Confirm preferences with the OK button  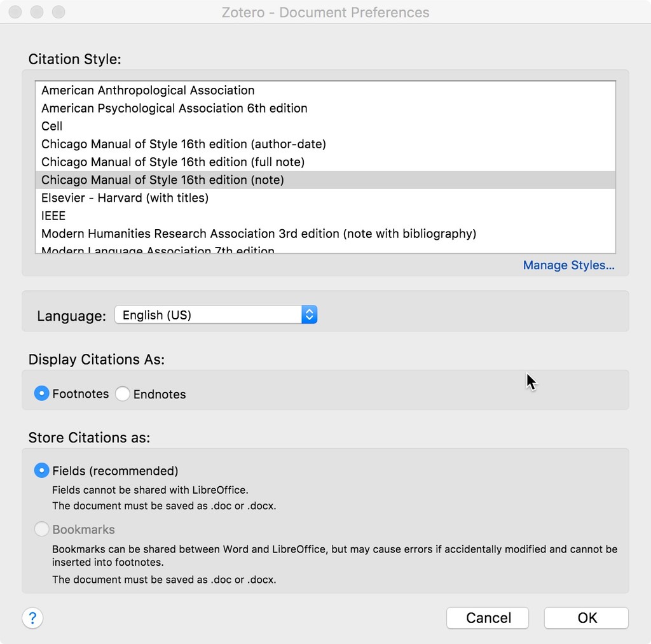coord(586,617)
